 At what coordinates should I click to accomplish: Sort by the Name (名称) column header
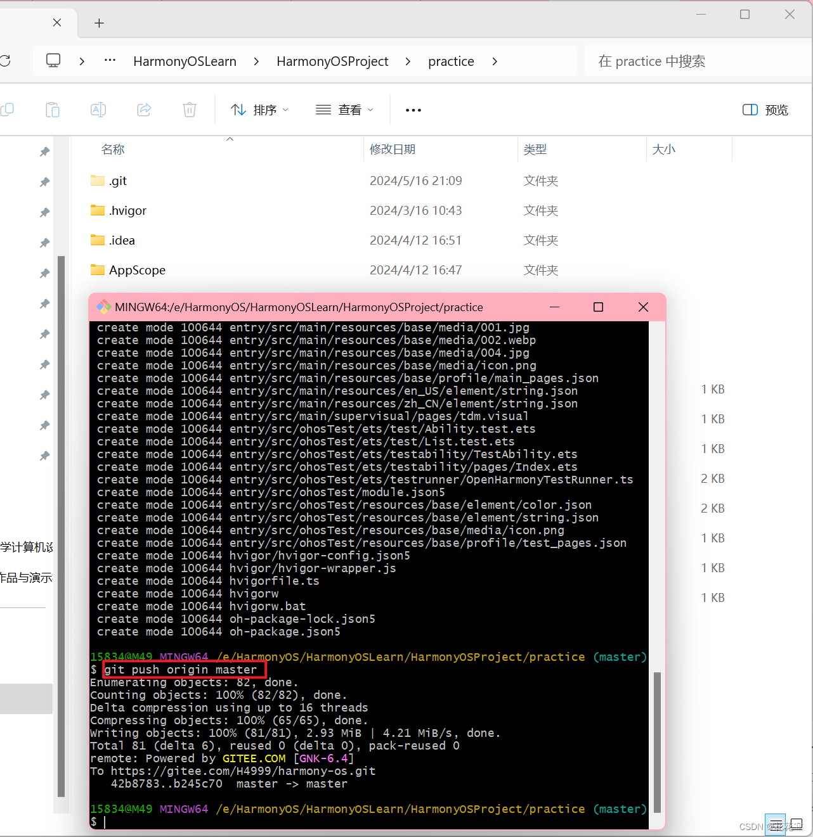(x=113, y=149)
